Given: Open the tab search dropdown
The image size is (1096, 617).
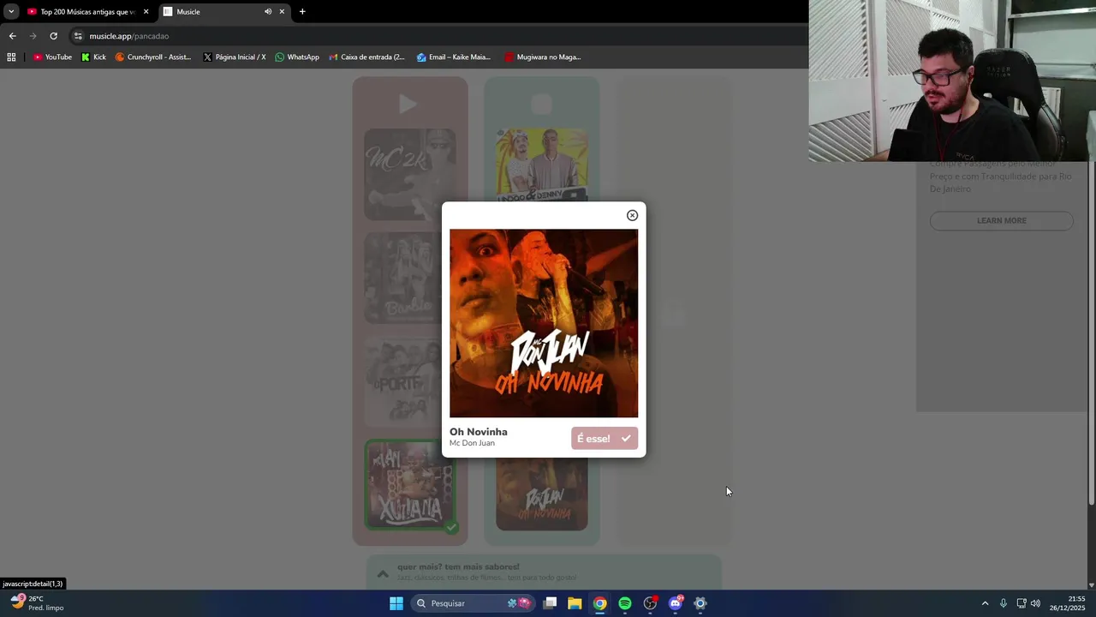Looking at the screenshot, I should [11, 12].
